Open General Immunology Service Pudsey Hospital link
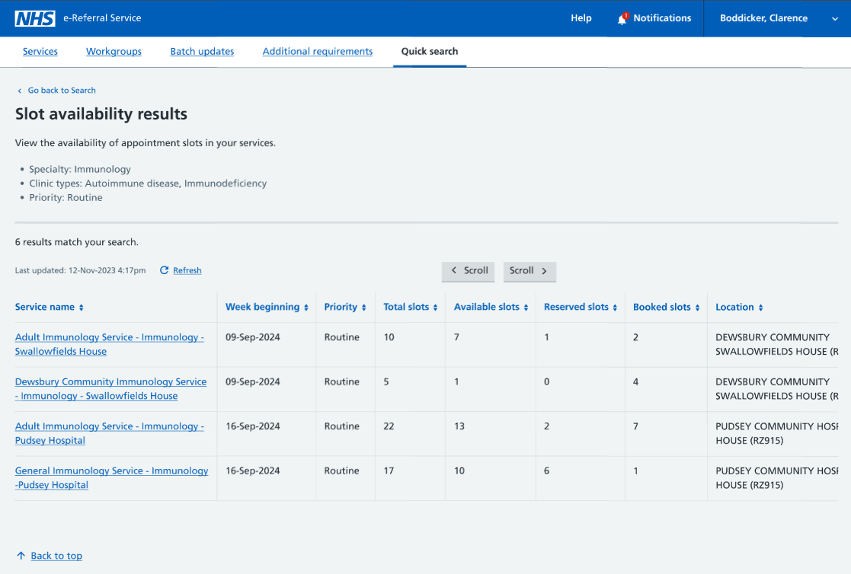The height and width of the screenshot is (574, 851). [112, 477]
